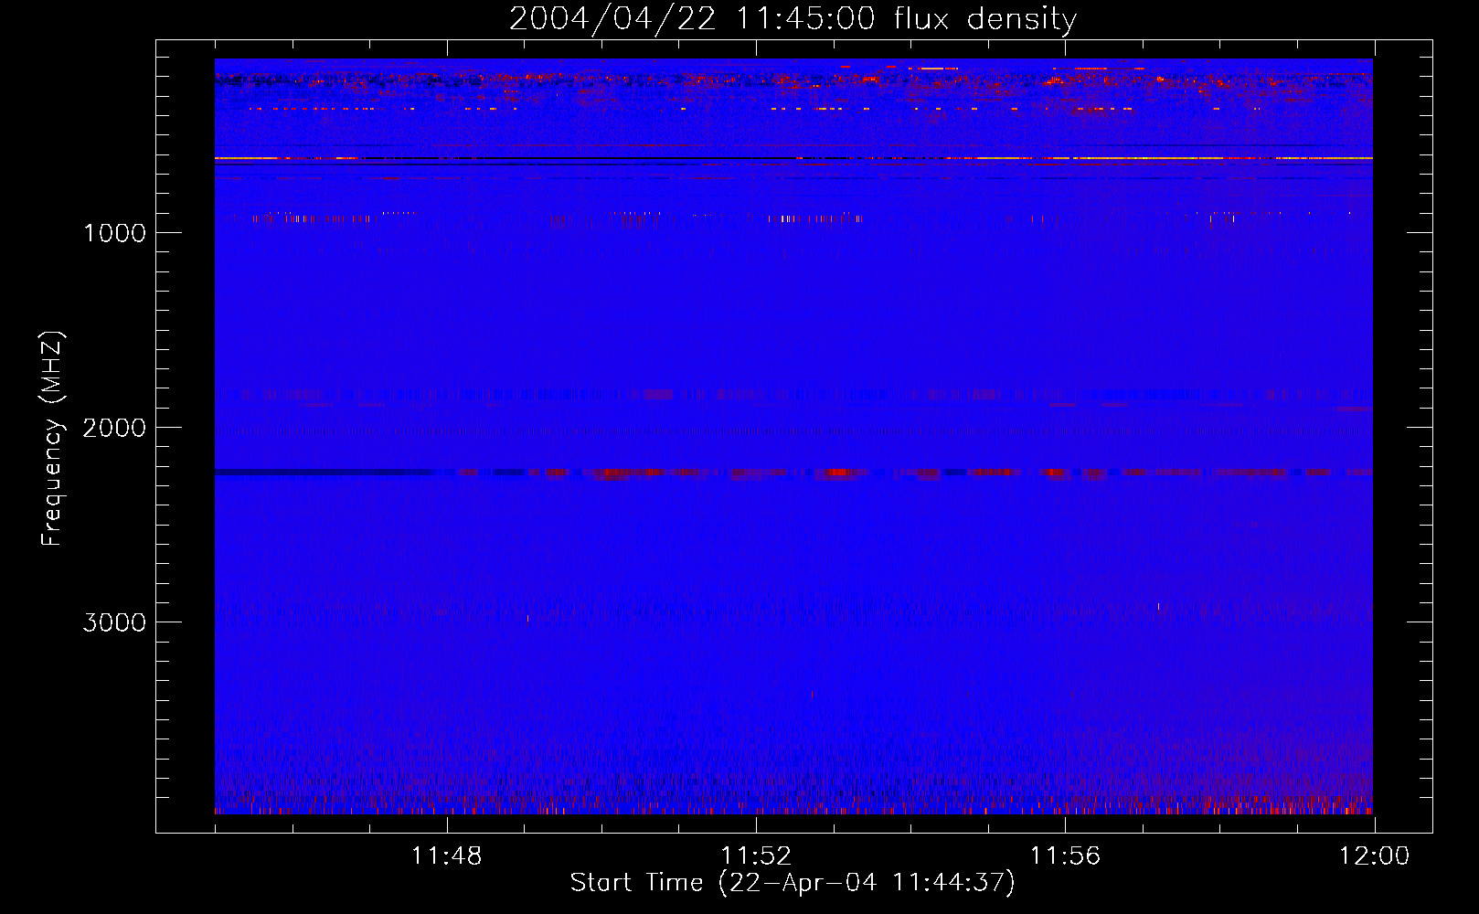Click the plot title "2004/04/22 11:45:00 flux density"
Screen dimensions: 1479x914
tap(793, 19)
